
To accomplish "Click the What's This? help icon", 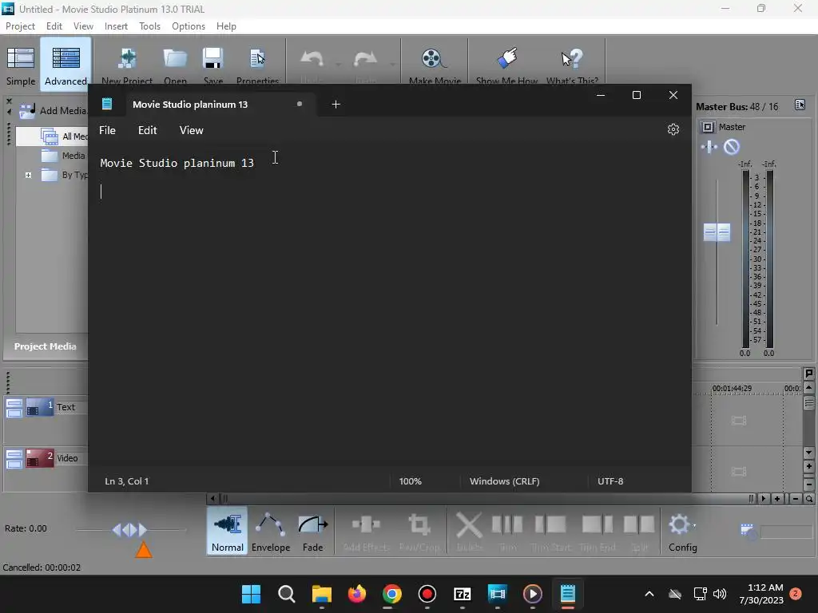I will (572, 59).
